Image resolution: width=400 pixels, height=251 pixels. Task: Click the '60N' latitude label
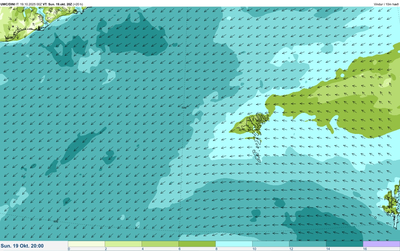(x=56, y=222)
